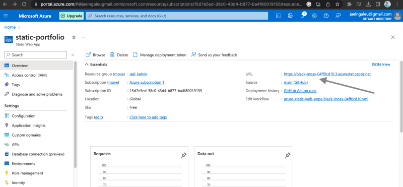Close the static-portfolio blade

tap(393, 37)
